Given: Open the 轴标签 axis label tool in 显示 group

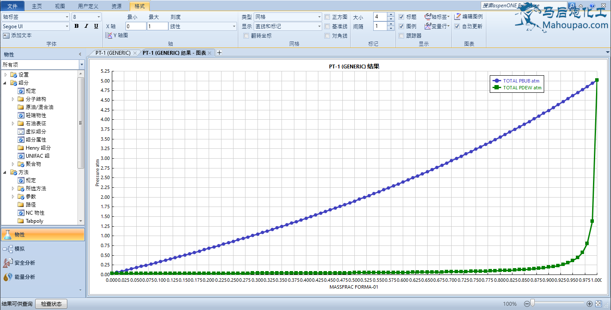Looking at the screenshot, I should [437, 17].
